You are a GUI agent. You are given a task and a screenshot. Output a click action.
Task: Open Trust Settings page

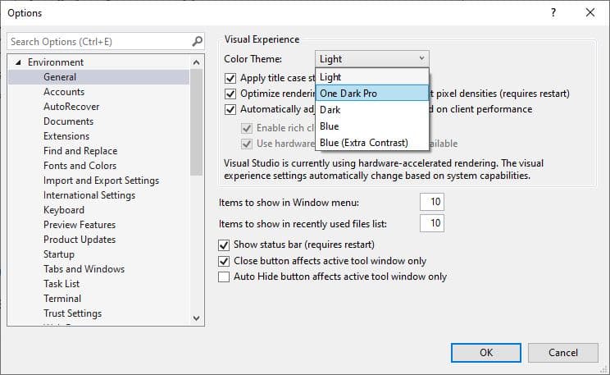click(72, 313)
